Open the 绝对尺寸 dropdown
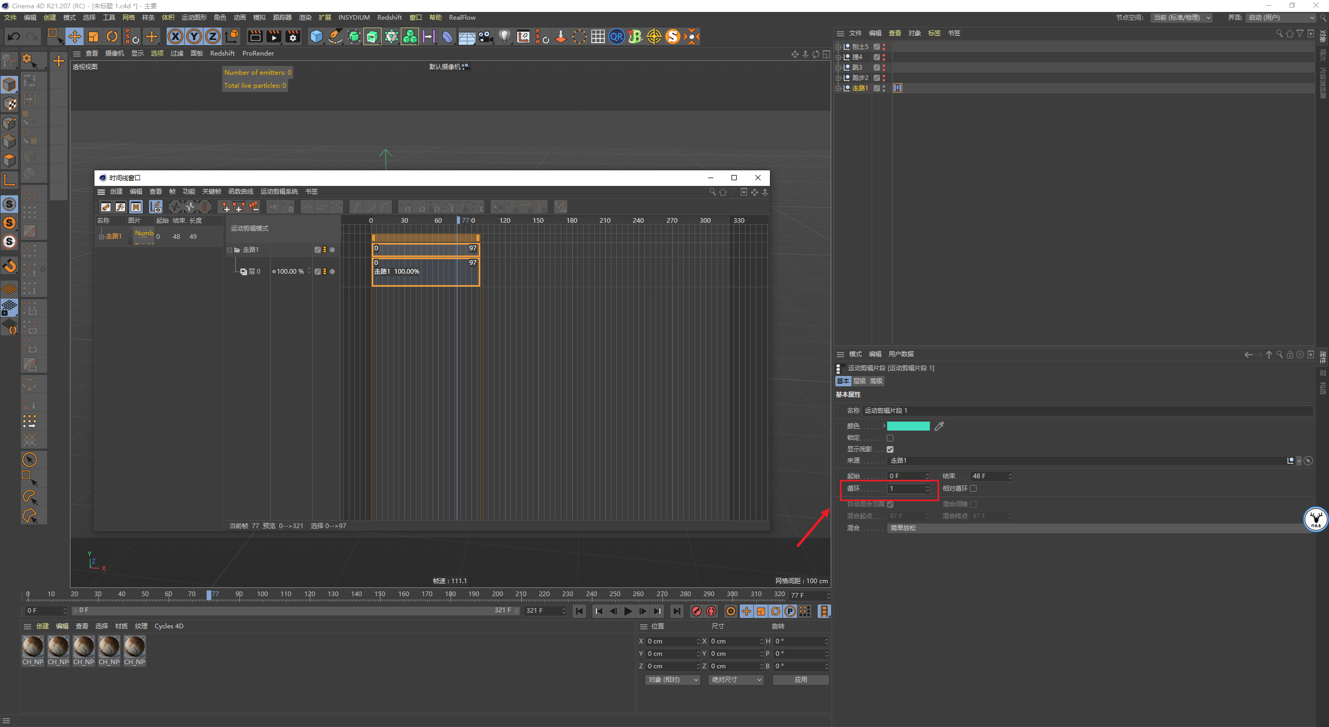Screen dimensions: 1329x727 [736, 680]
